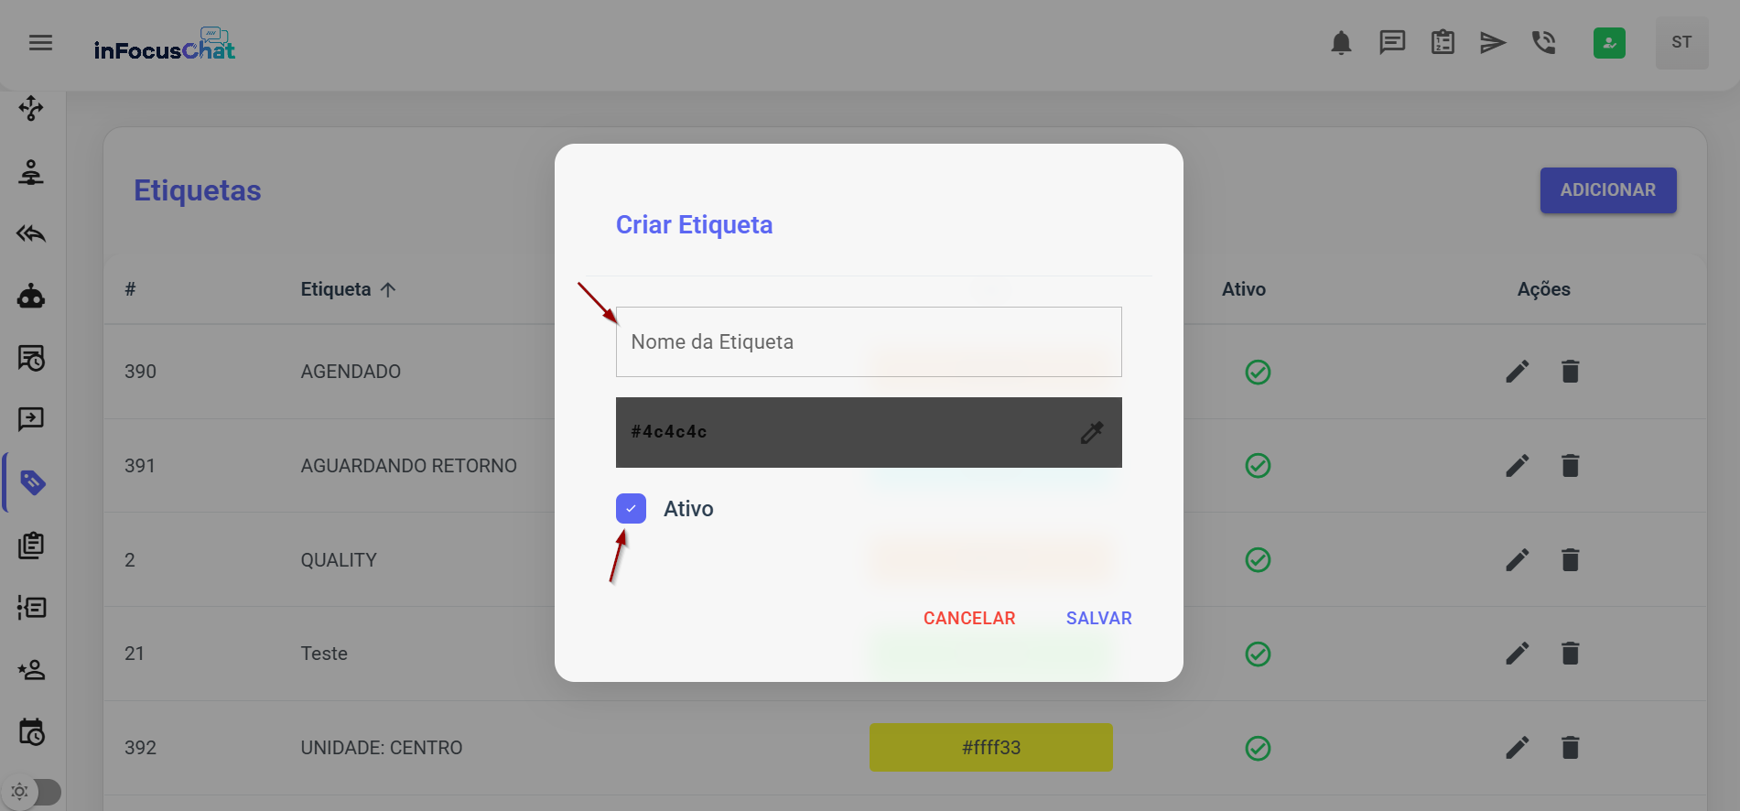Sort by the Etiqueta column header arrow
Viewport: 1740px width, 811px height.
(388, 290)
